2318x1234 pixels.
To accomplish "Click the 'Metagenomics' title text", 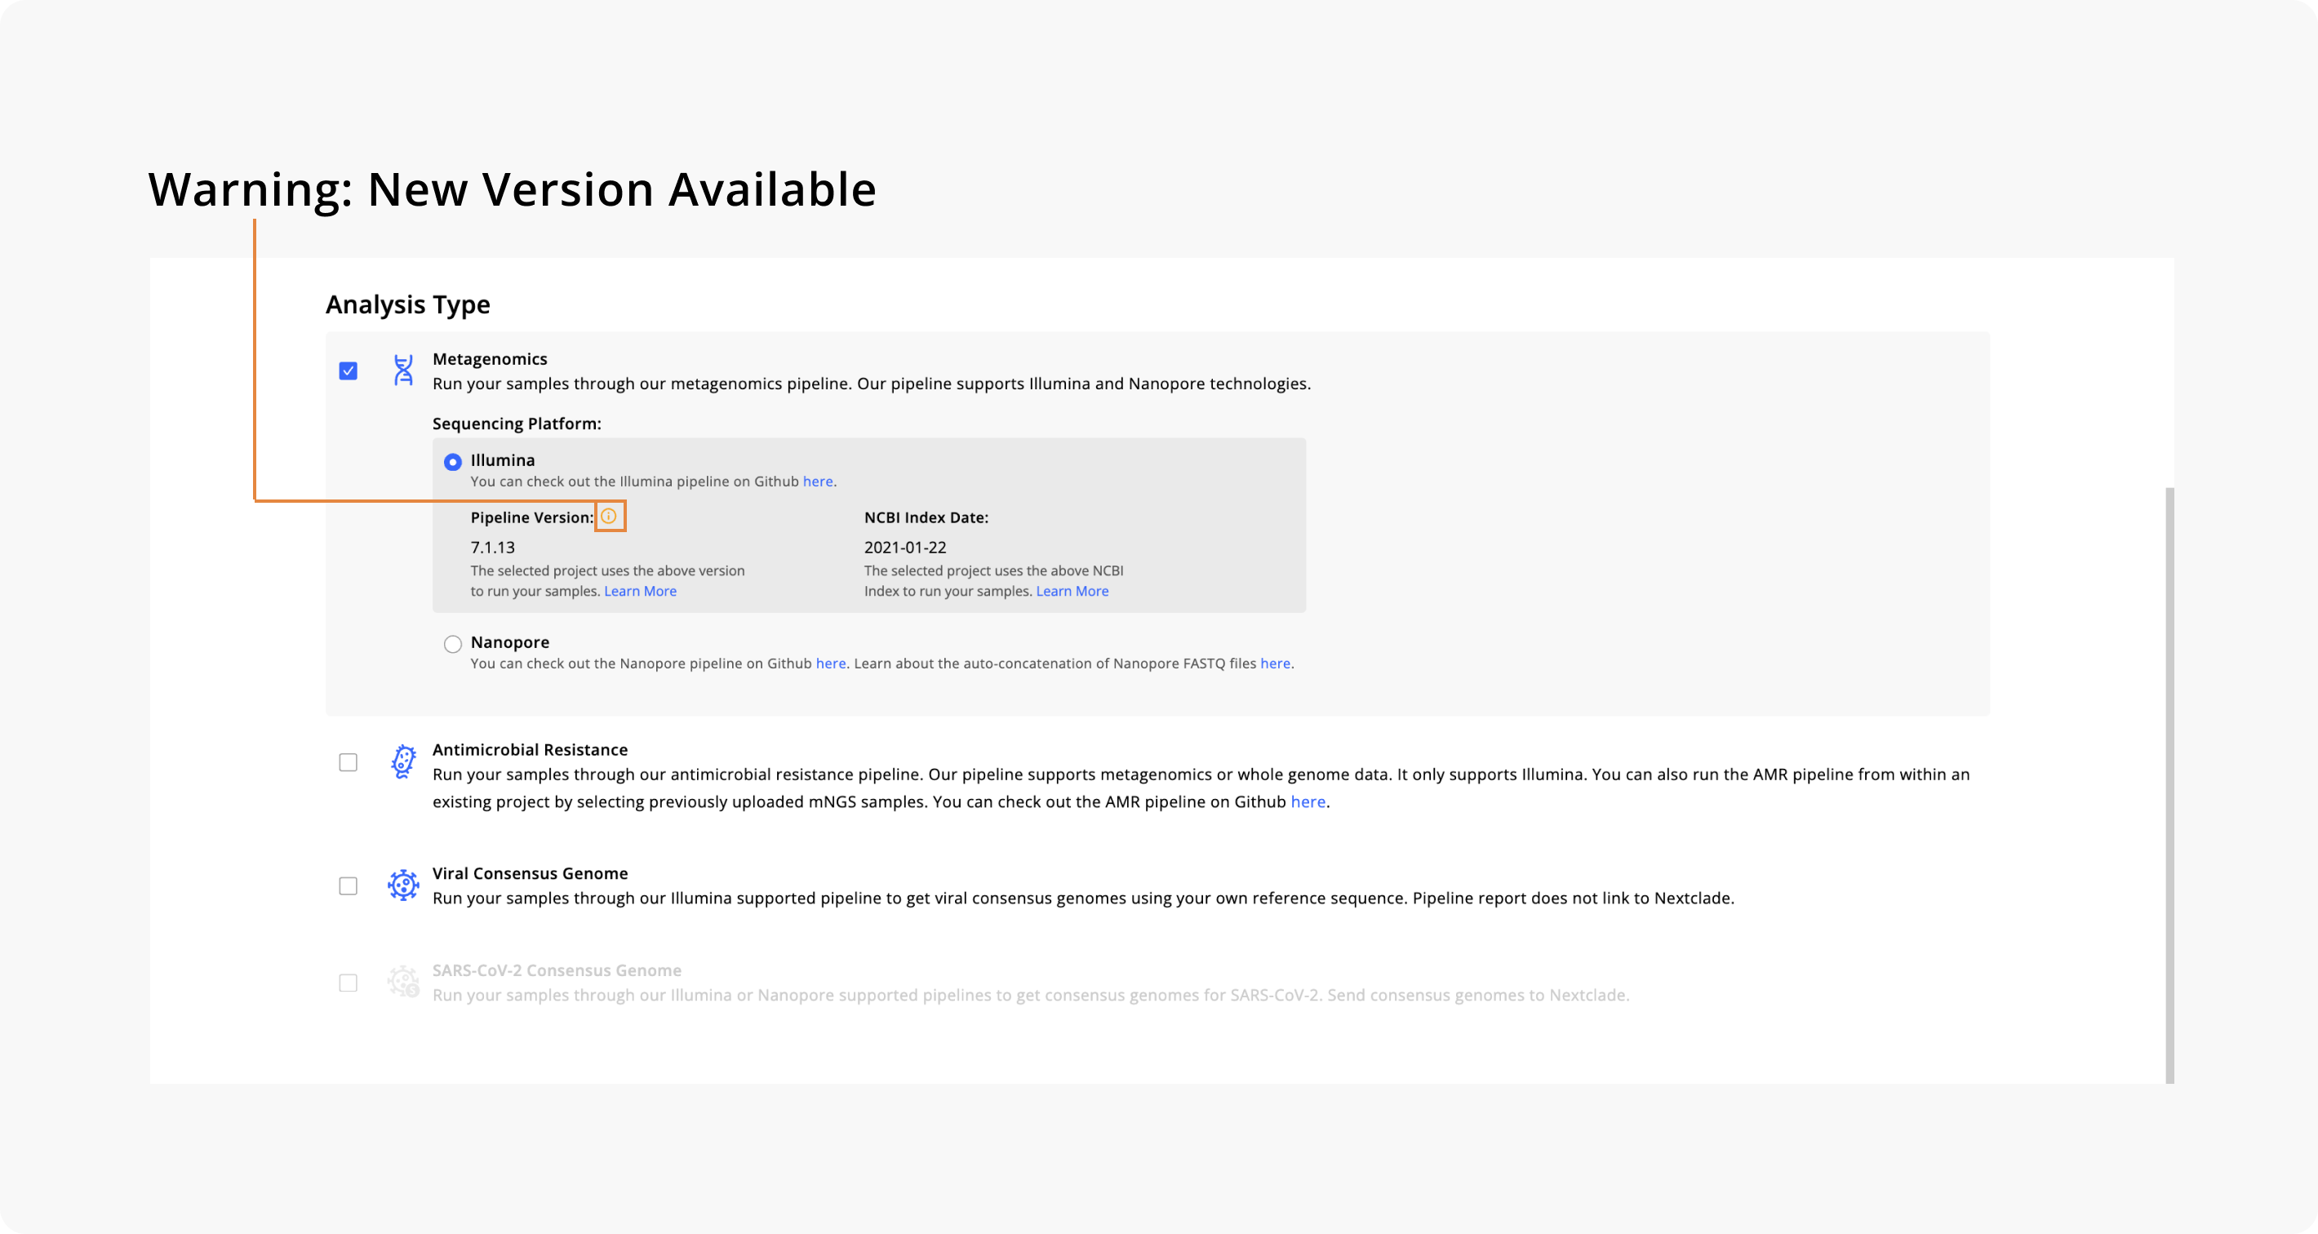I will click(x=490, y=359).
